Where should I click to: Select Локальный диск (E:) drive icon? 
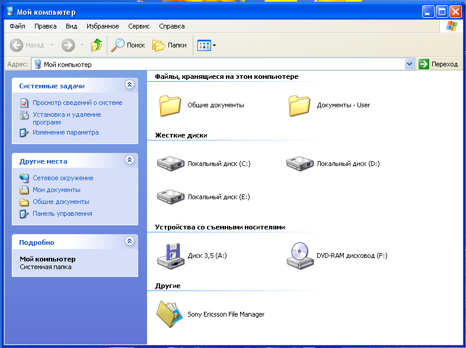point(171,197)
